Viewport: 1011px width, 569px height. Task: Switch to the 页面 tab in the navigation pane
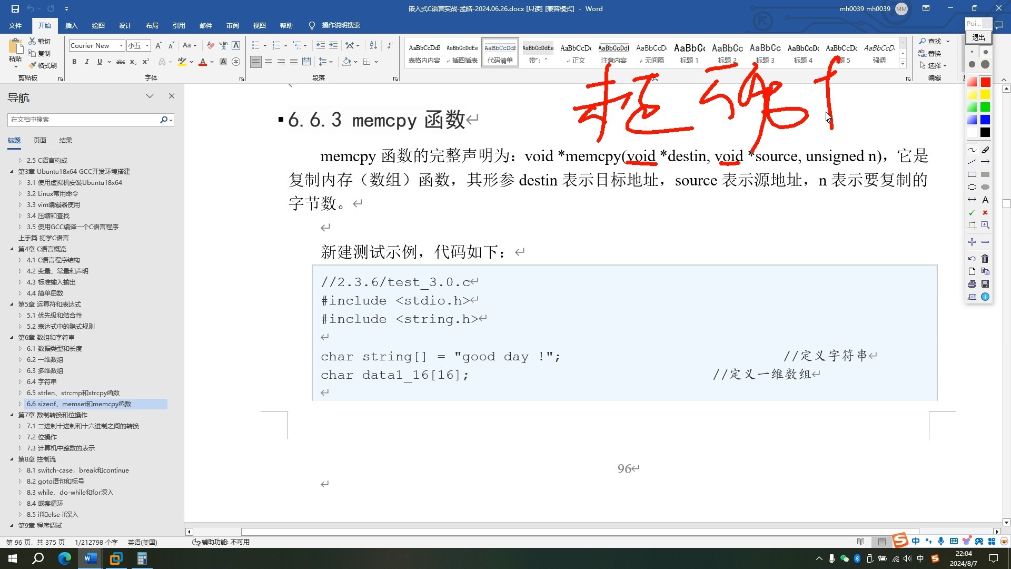(39, 140)
